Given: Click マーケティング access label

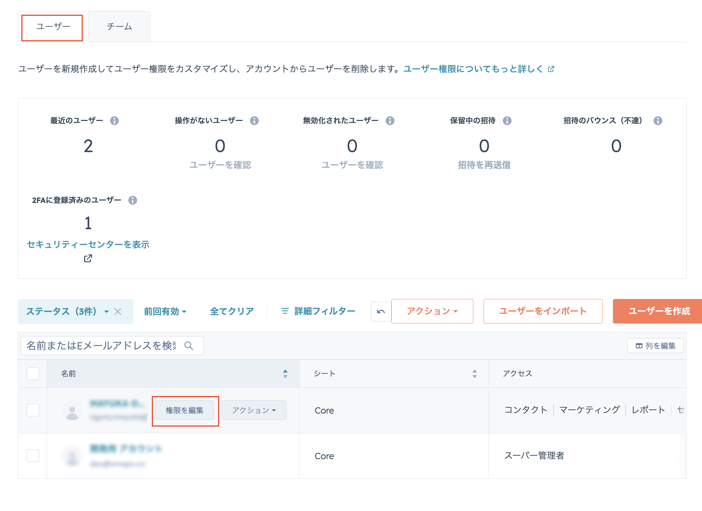Looking at the screenshot, I should coord(589,410).
